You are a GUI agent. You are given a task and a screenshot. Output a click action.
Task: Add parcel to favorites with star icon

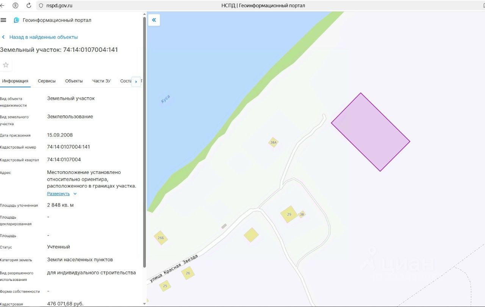(x=6, y=65)
